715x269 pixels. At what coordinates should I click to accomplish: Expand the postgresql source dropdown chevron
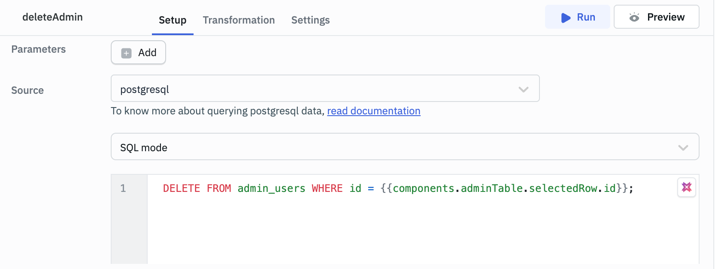523,89
